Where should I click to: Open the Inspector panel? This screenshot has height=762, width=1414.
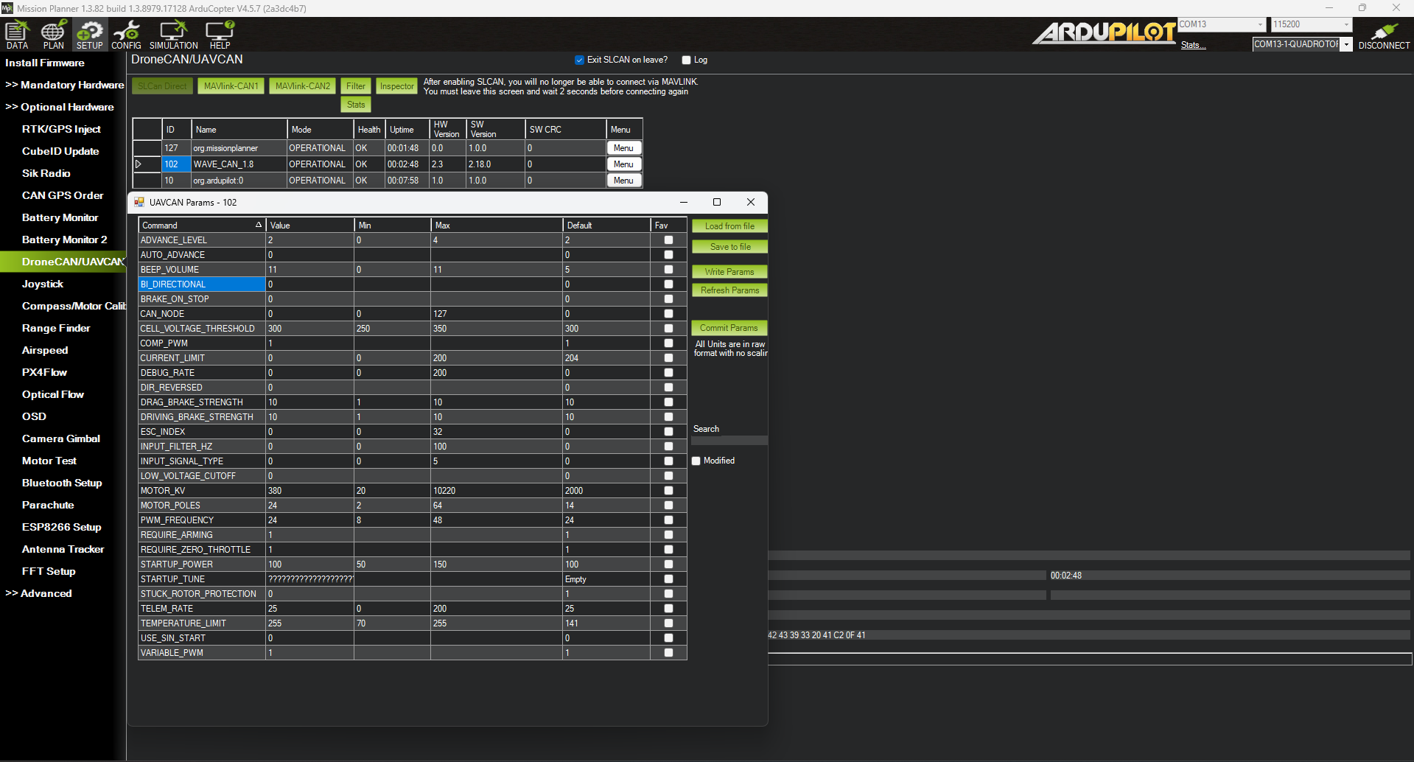[x=396, y=85]
